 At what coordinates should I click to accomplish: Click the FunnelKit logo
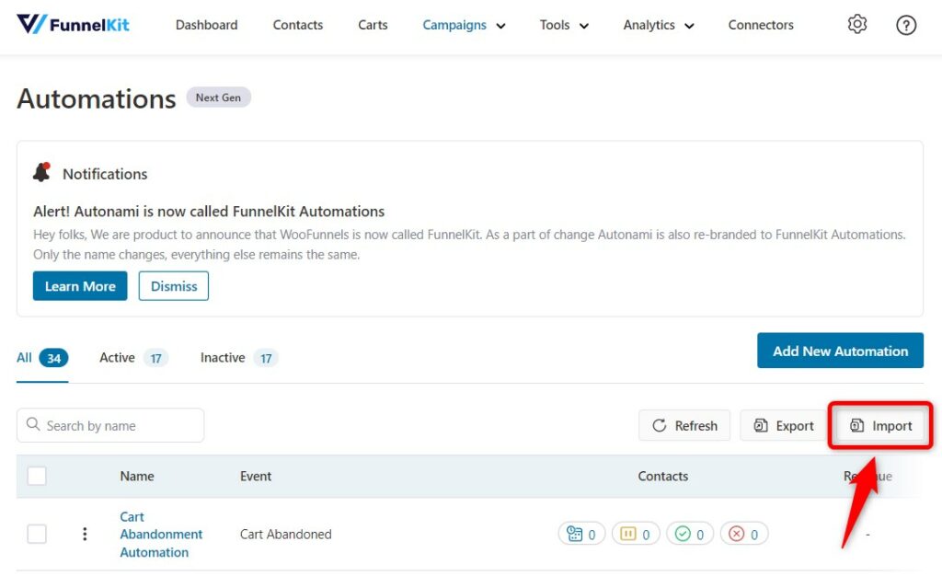73,24
